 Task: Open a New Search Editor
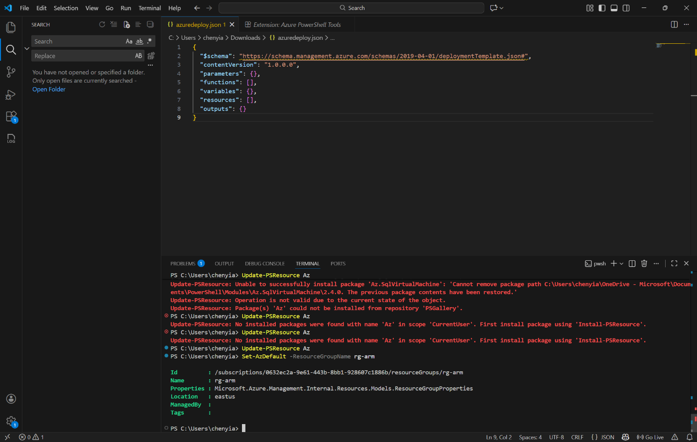pos(126,24)
